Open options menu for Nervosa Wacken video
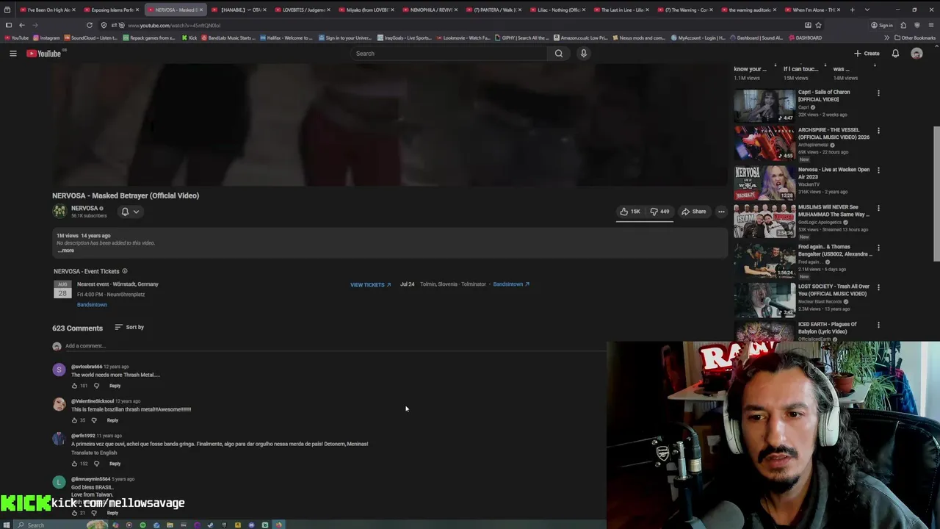The height and width of the screenshot is (529, 940). coord(878,171)
